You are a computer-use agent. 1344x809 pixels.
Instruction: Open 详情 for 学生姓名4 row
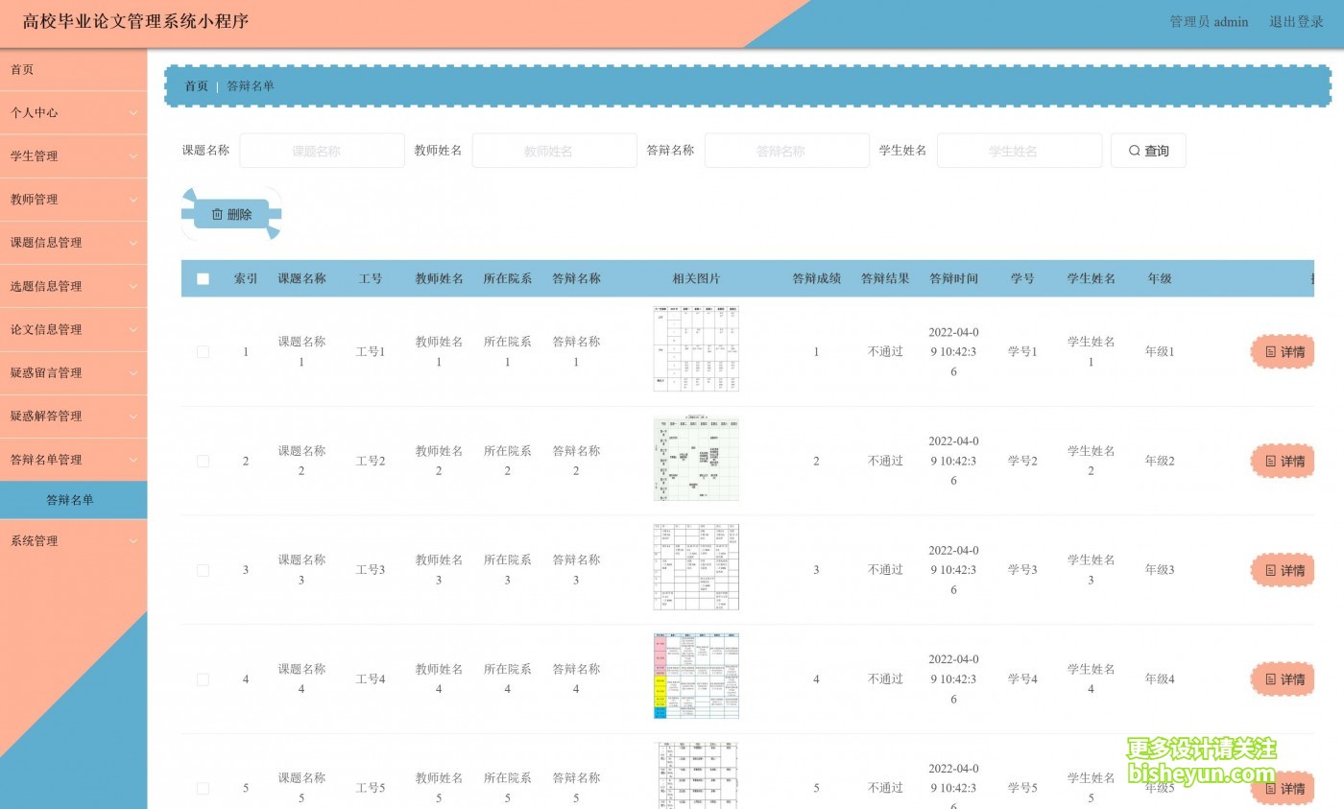tap(1284, 679)
